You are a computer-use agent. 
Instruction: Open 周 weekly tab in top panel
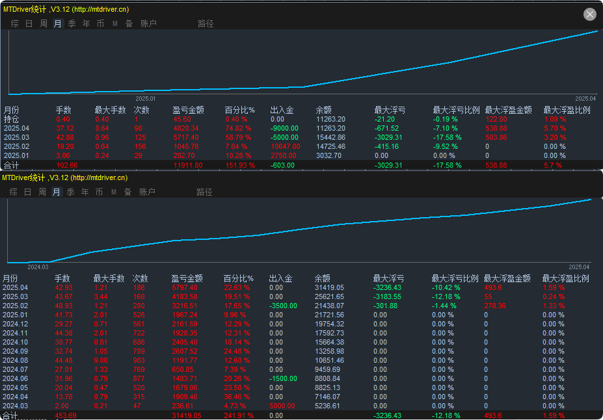tap(44, 23)
